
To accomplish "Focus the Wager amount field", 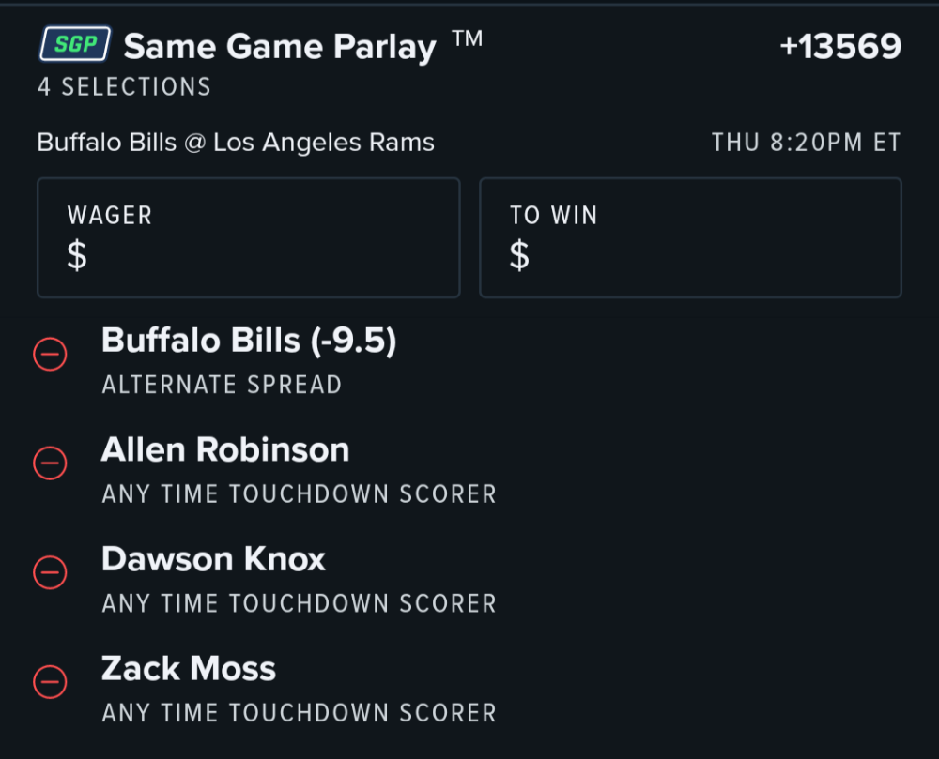I will 249,237.
